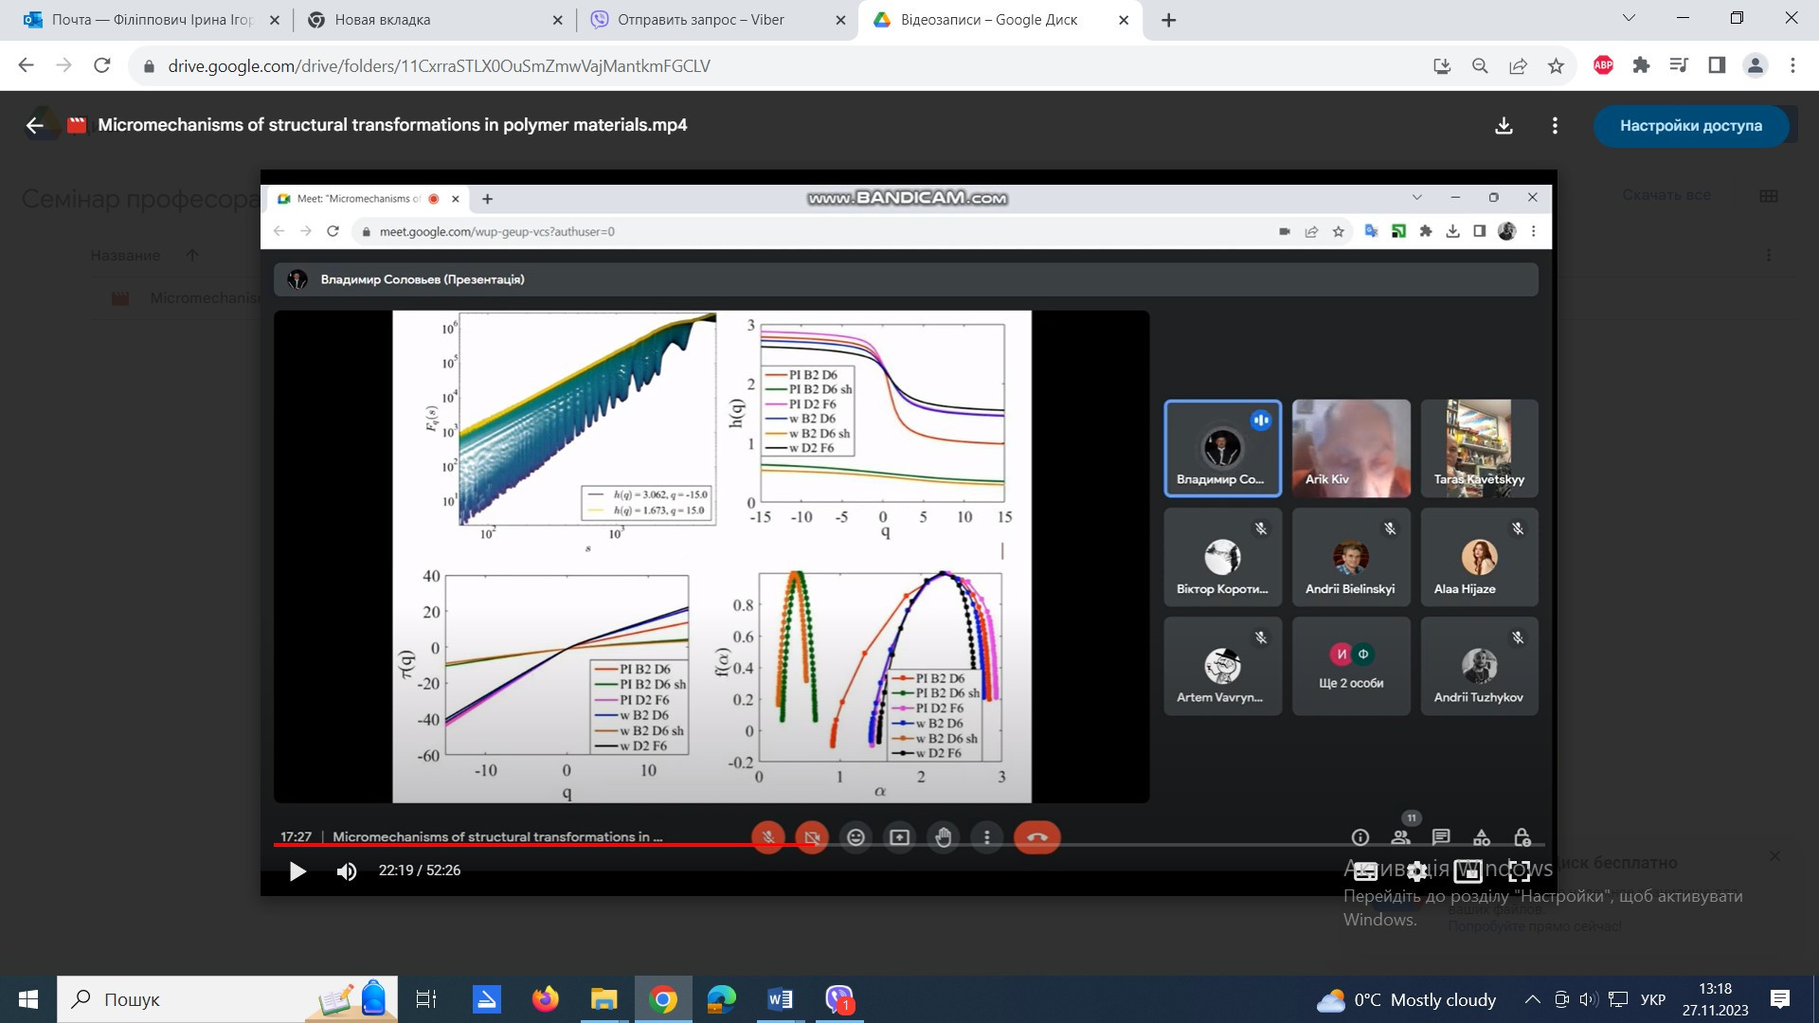Click the Настройки доступа button
The image size is (1819, 1023).
pyautogui.click(x=1690, y=125)
